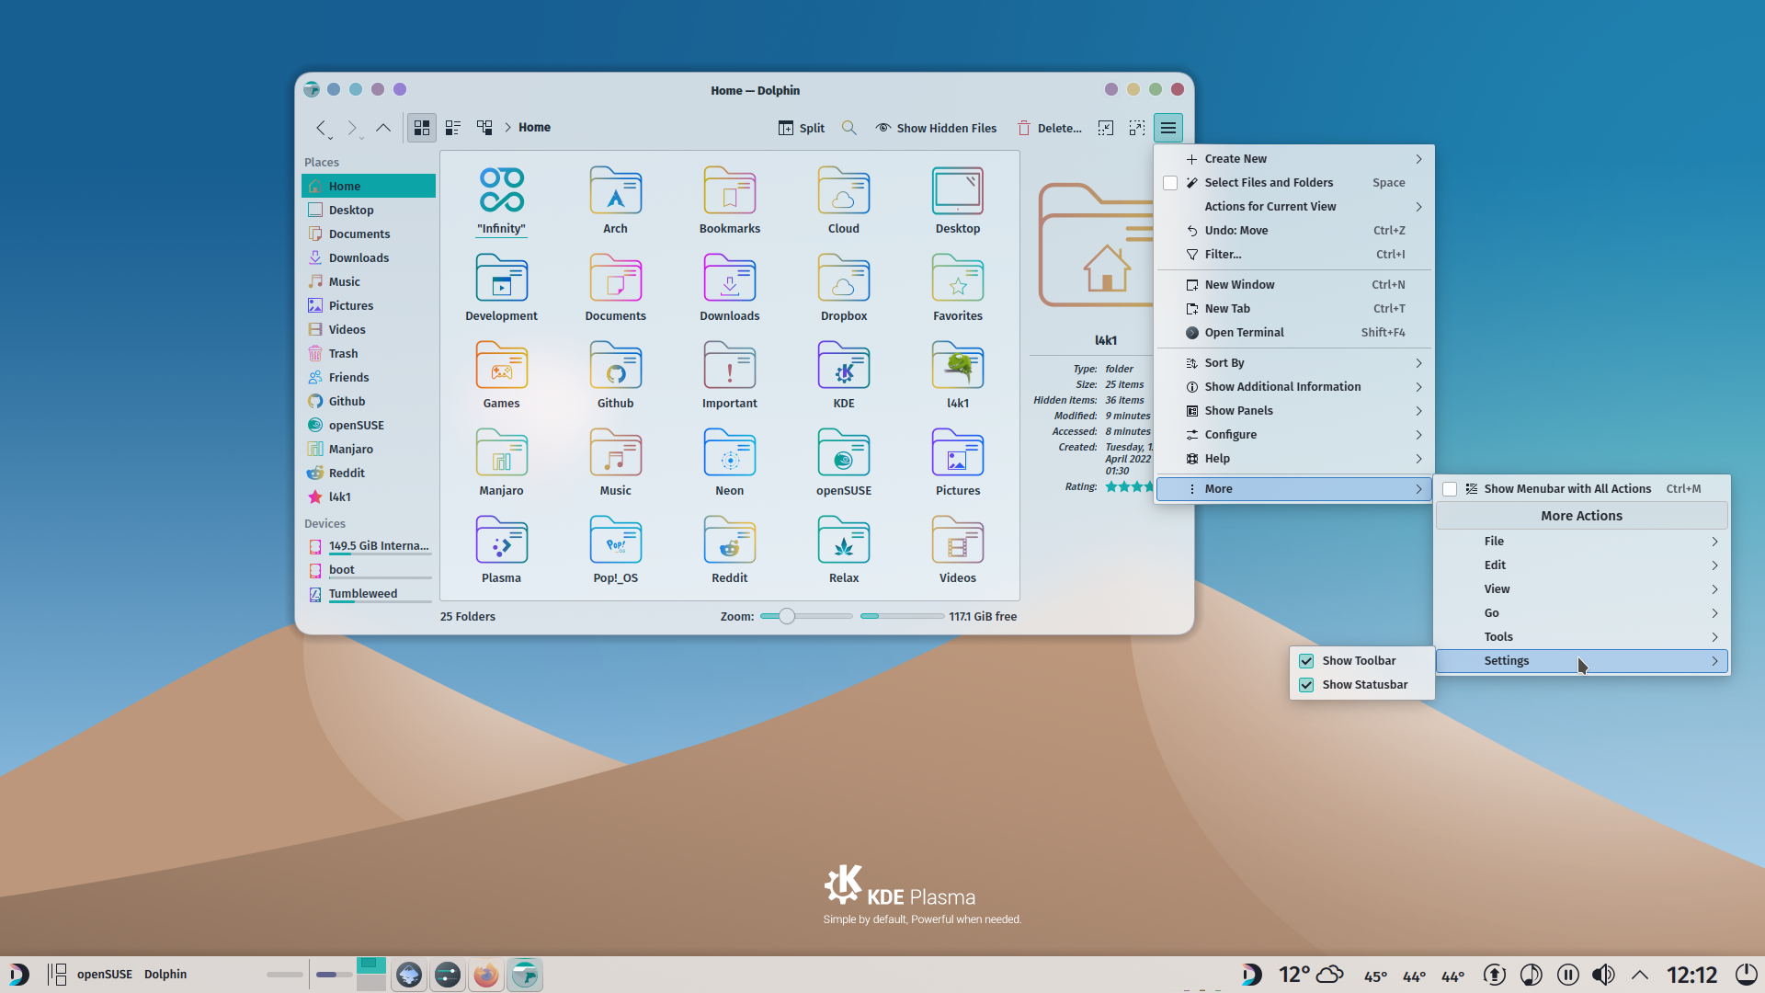Viewport: 1765px width, 993px height.
Task: Choose New Tab menu entry
Action: (x=1293, y=309)
